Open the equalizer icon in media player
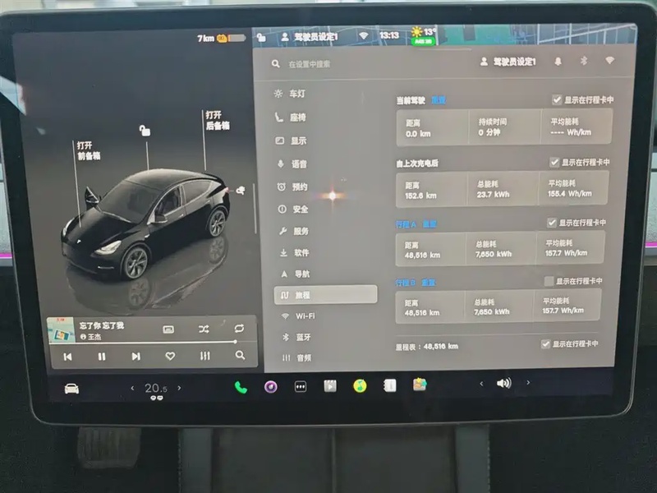Screen dimensions: 657x493 point(205,356)
